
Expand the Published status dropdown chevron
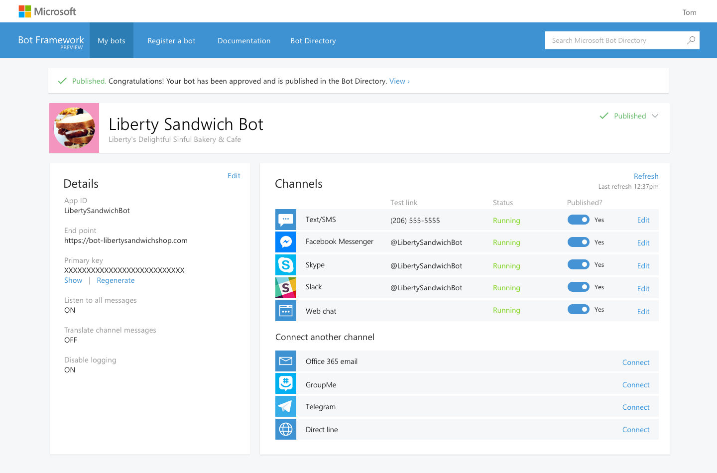point(655,116)
